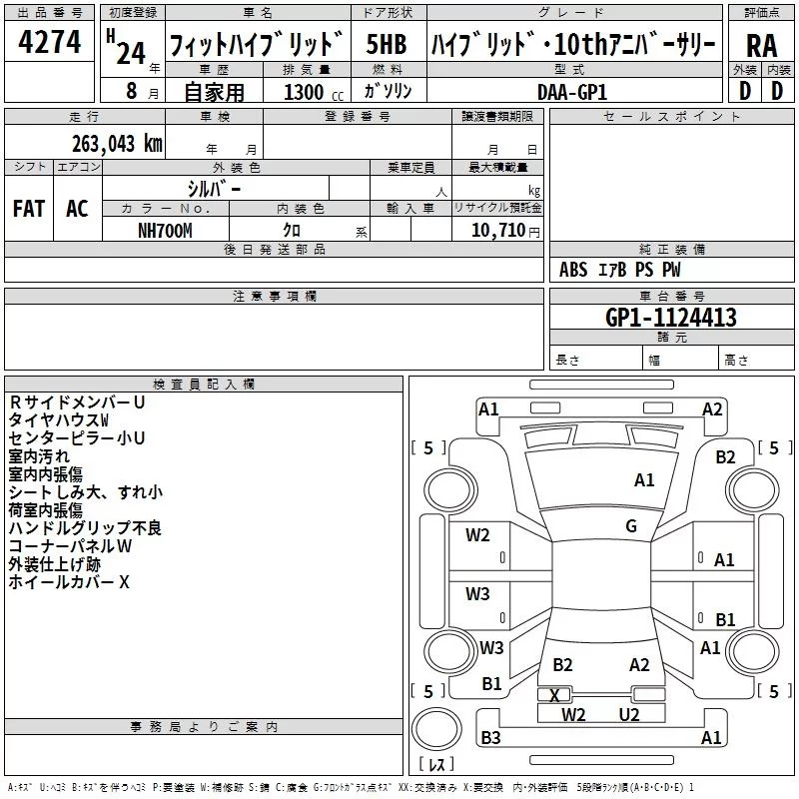Click the B1 mark beside the W3 quarter

click(x=491, y=684)
